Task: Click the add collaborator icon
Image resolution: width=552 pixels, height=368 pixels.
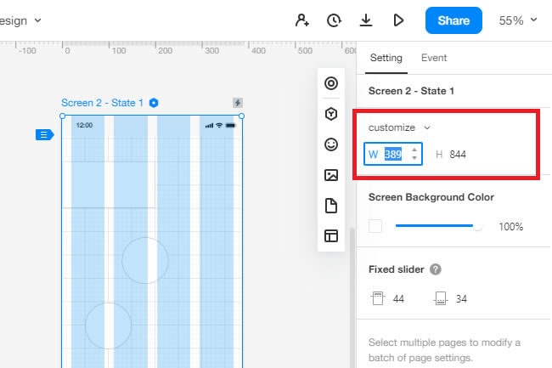Action: 302,20
